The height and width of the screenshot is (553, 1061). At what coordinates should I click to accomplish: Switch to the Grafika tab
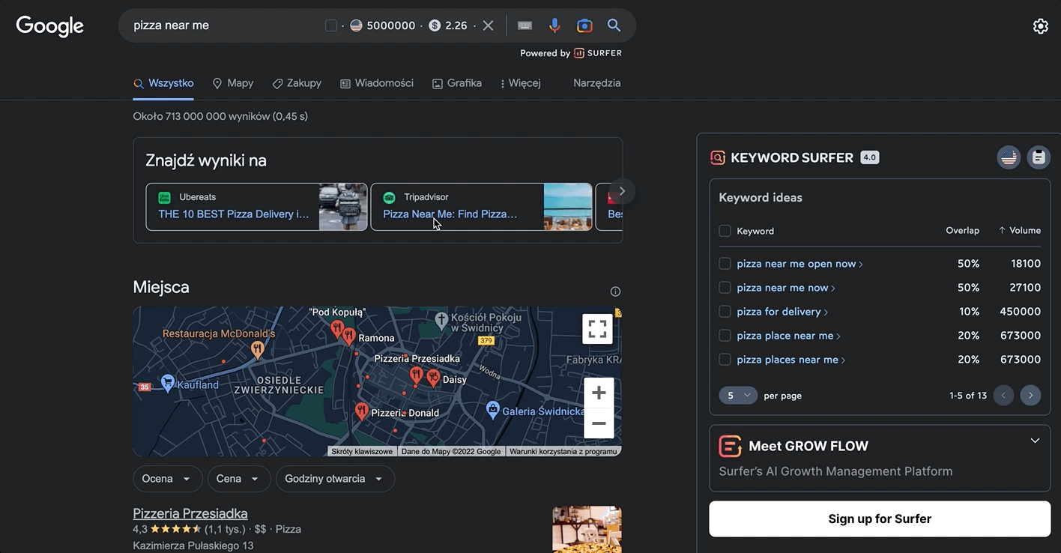click(x=457, y=83)
